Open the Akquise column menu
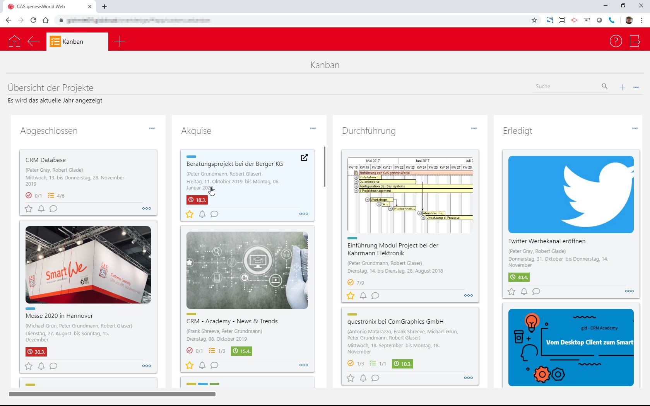 coord(313,128)
